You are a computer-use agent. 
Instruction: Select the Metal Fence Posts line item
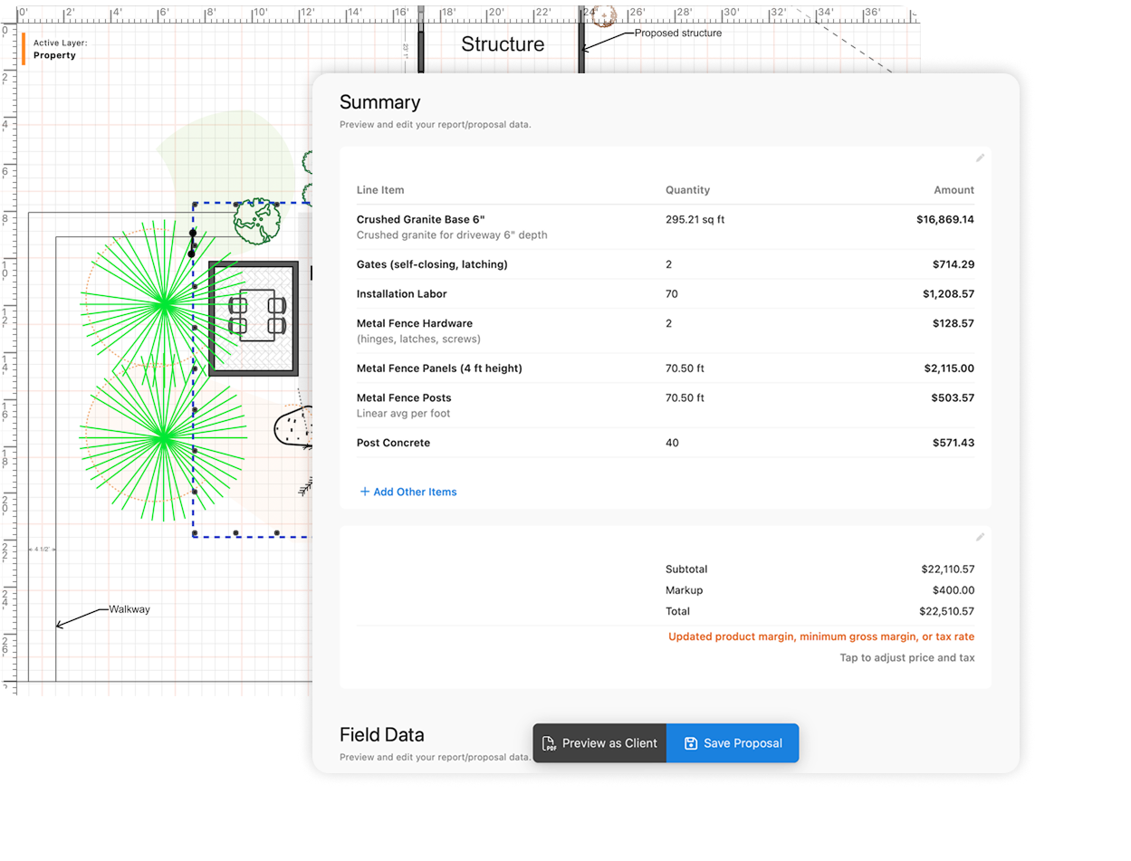(x=666, y=405)
